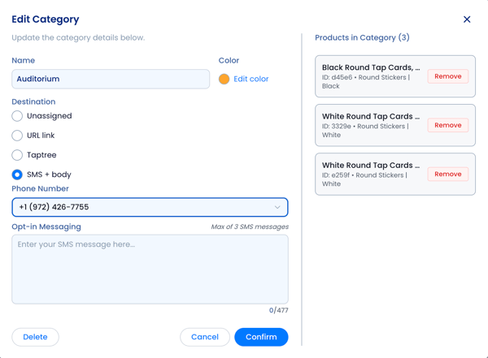The width and height of the screenshot is (488, 358).
Task: Select the White Round Tap Cards e259f card
Action: coord(370,174)
